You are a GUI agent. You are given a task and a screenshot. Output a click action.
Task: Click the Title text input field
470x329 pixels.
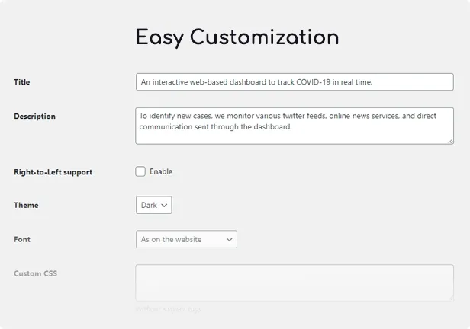(295, 81)
